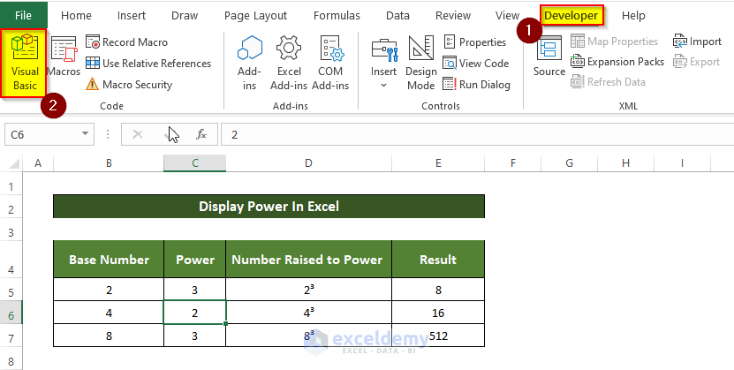734x370 pixels.
Task: Select column G header
Action: (569, 162)
